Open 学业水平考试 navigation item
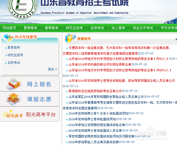The width and height of the screenshot is (177, 145). [x=143, y=28]
